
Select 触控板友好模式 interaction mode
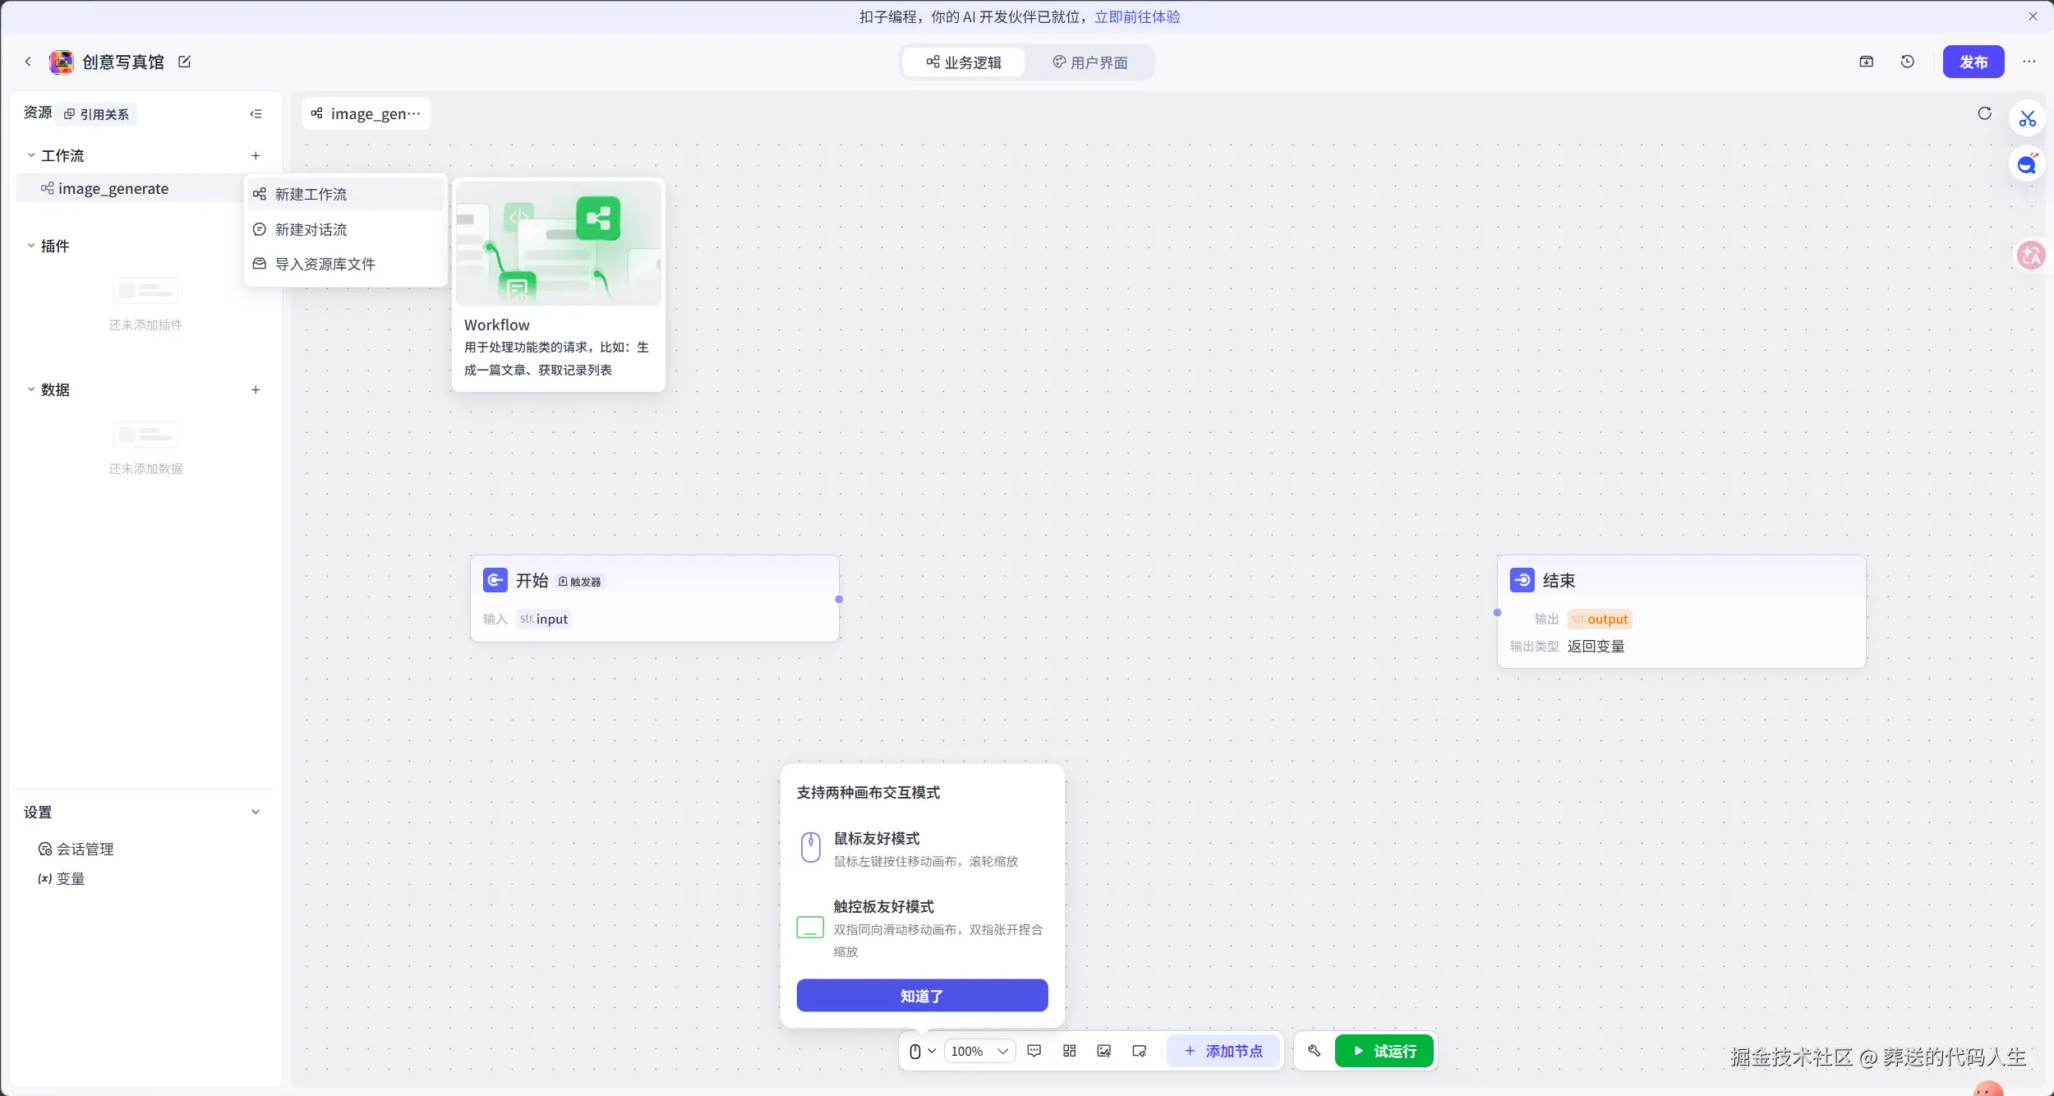click(922, 928)
